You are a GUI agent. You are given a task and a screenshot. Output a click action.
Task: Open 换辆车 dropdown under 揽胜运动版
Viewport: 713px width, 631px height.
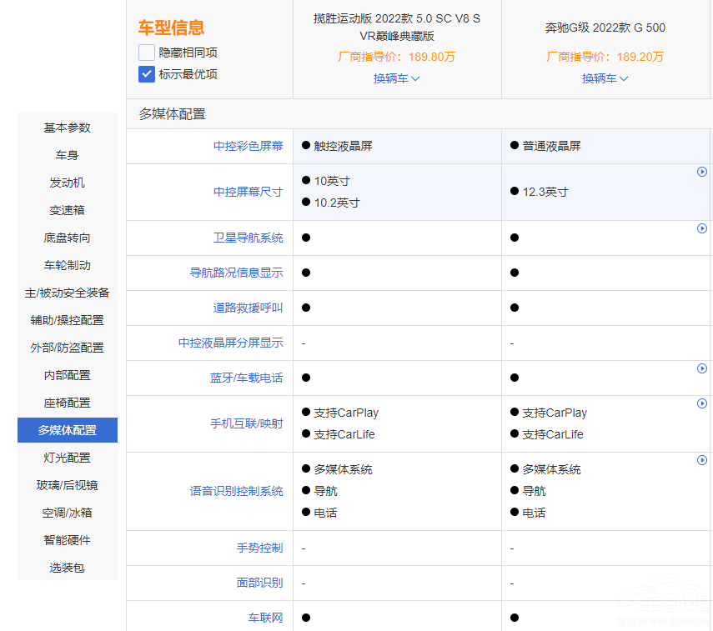tap(397, 78)
